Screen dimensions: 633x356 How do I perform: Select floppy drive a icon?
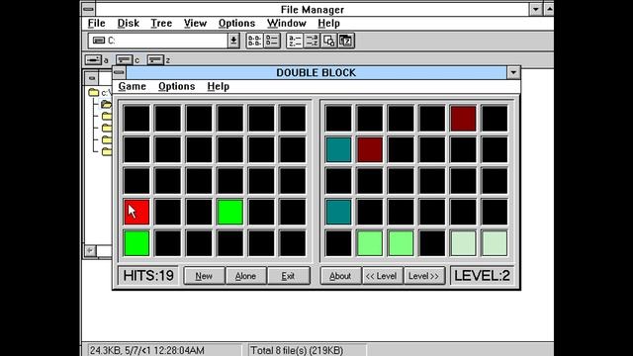[93, 59]
